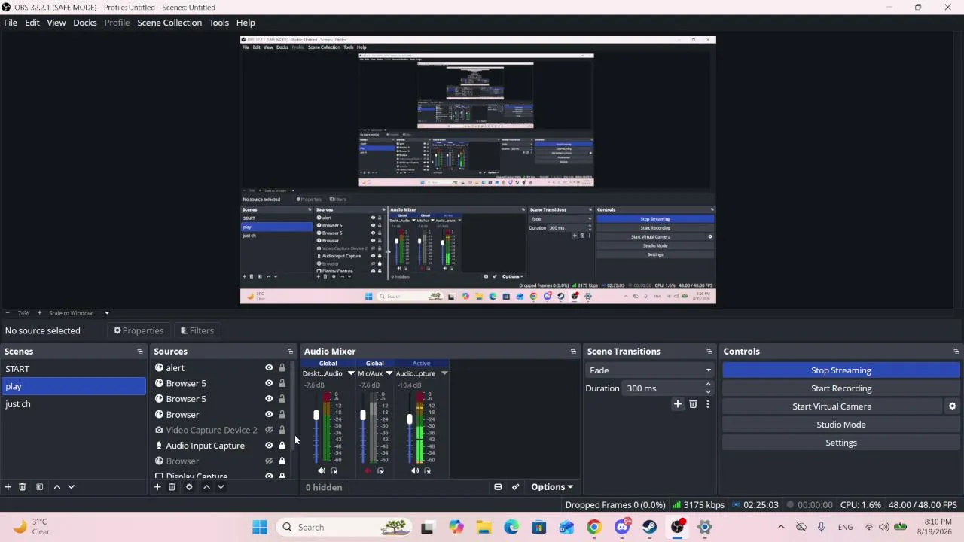Open Google Chrome from the taskbar
The image size is (964, 542).
[594, 528]
